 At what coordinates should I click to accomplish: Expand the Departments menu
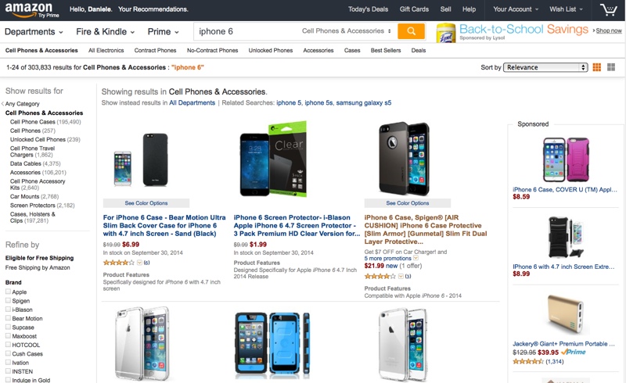(x=34, y=32)
